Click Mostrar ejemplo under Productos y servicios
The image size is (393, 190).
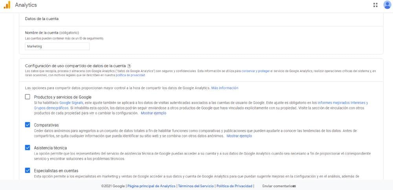(x=153, y=113)
